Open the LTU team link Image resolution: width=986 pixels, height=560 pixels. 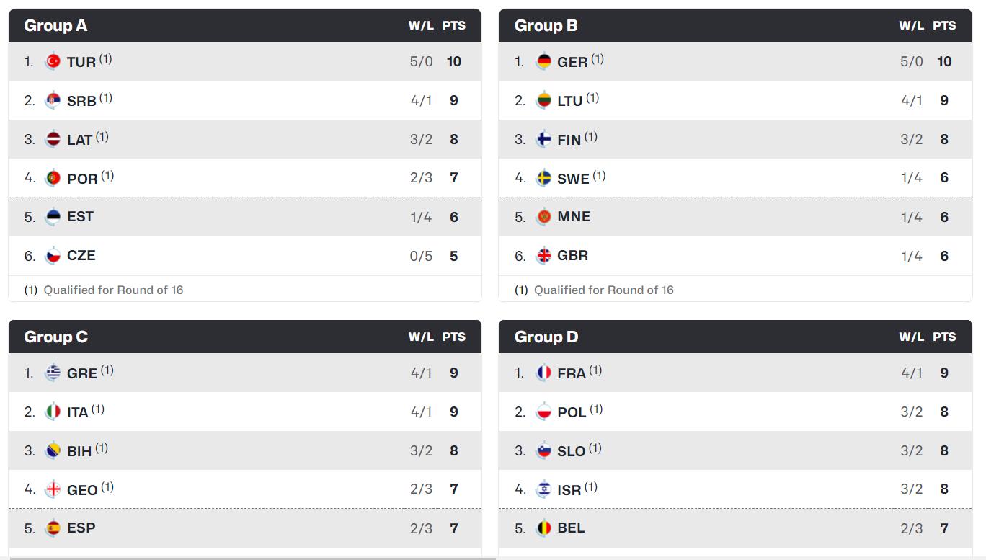click(569, 101)
